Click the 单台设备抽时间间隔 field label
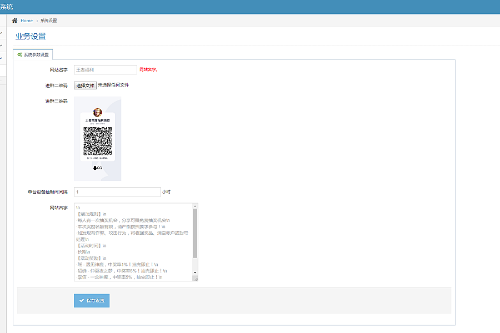Image resolution: width=500 pixels, height=333 pixels. (x=48, y=192)
